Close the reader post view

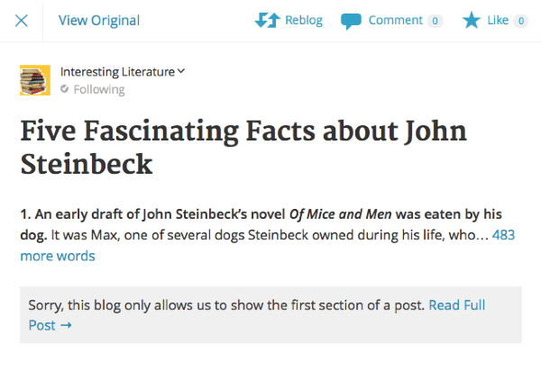22,21
